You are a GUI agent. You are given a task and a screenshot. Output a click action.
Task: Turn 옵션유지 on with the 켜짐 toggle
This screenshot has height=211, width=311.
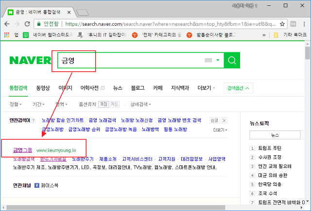pyautogui.click(x=114, y=104)
